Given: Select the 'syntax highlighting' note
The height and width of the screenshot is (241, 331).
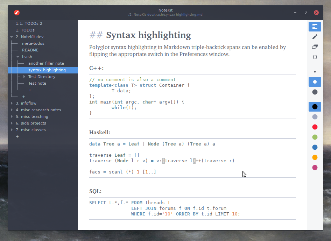Looking at the screenshot, I should (43, 70).
